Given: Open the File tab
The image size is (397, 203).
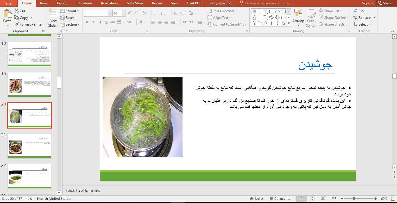Looking at the screenshot, I should click(8, 3).
